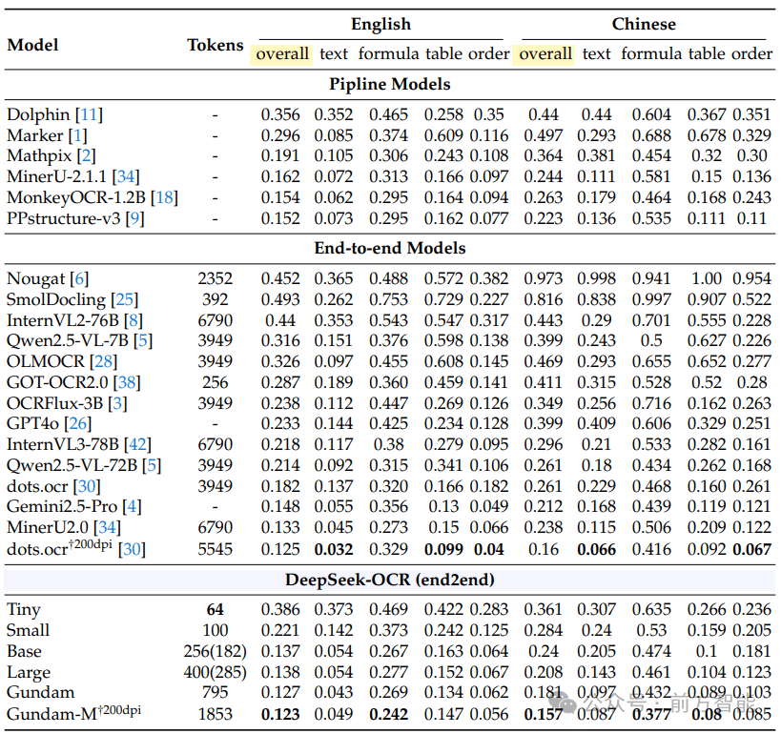Open the PPstructure-v3 citation [9]
The width and height of the screenshot is (781, 734).
point(133,218)
